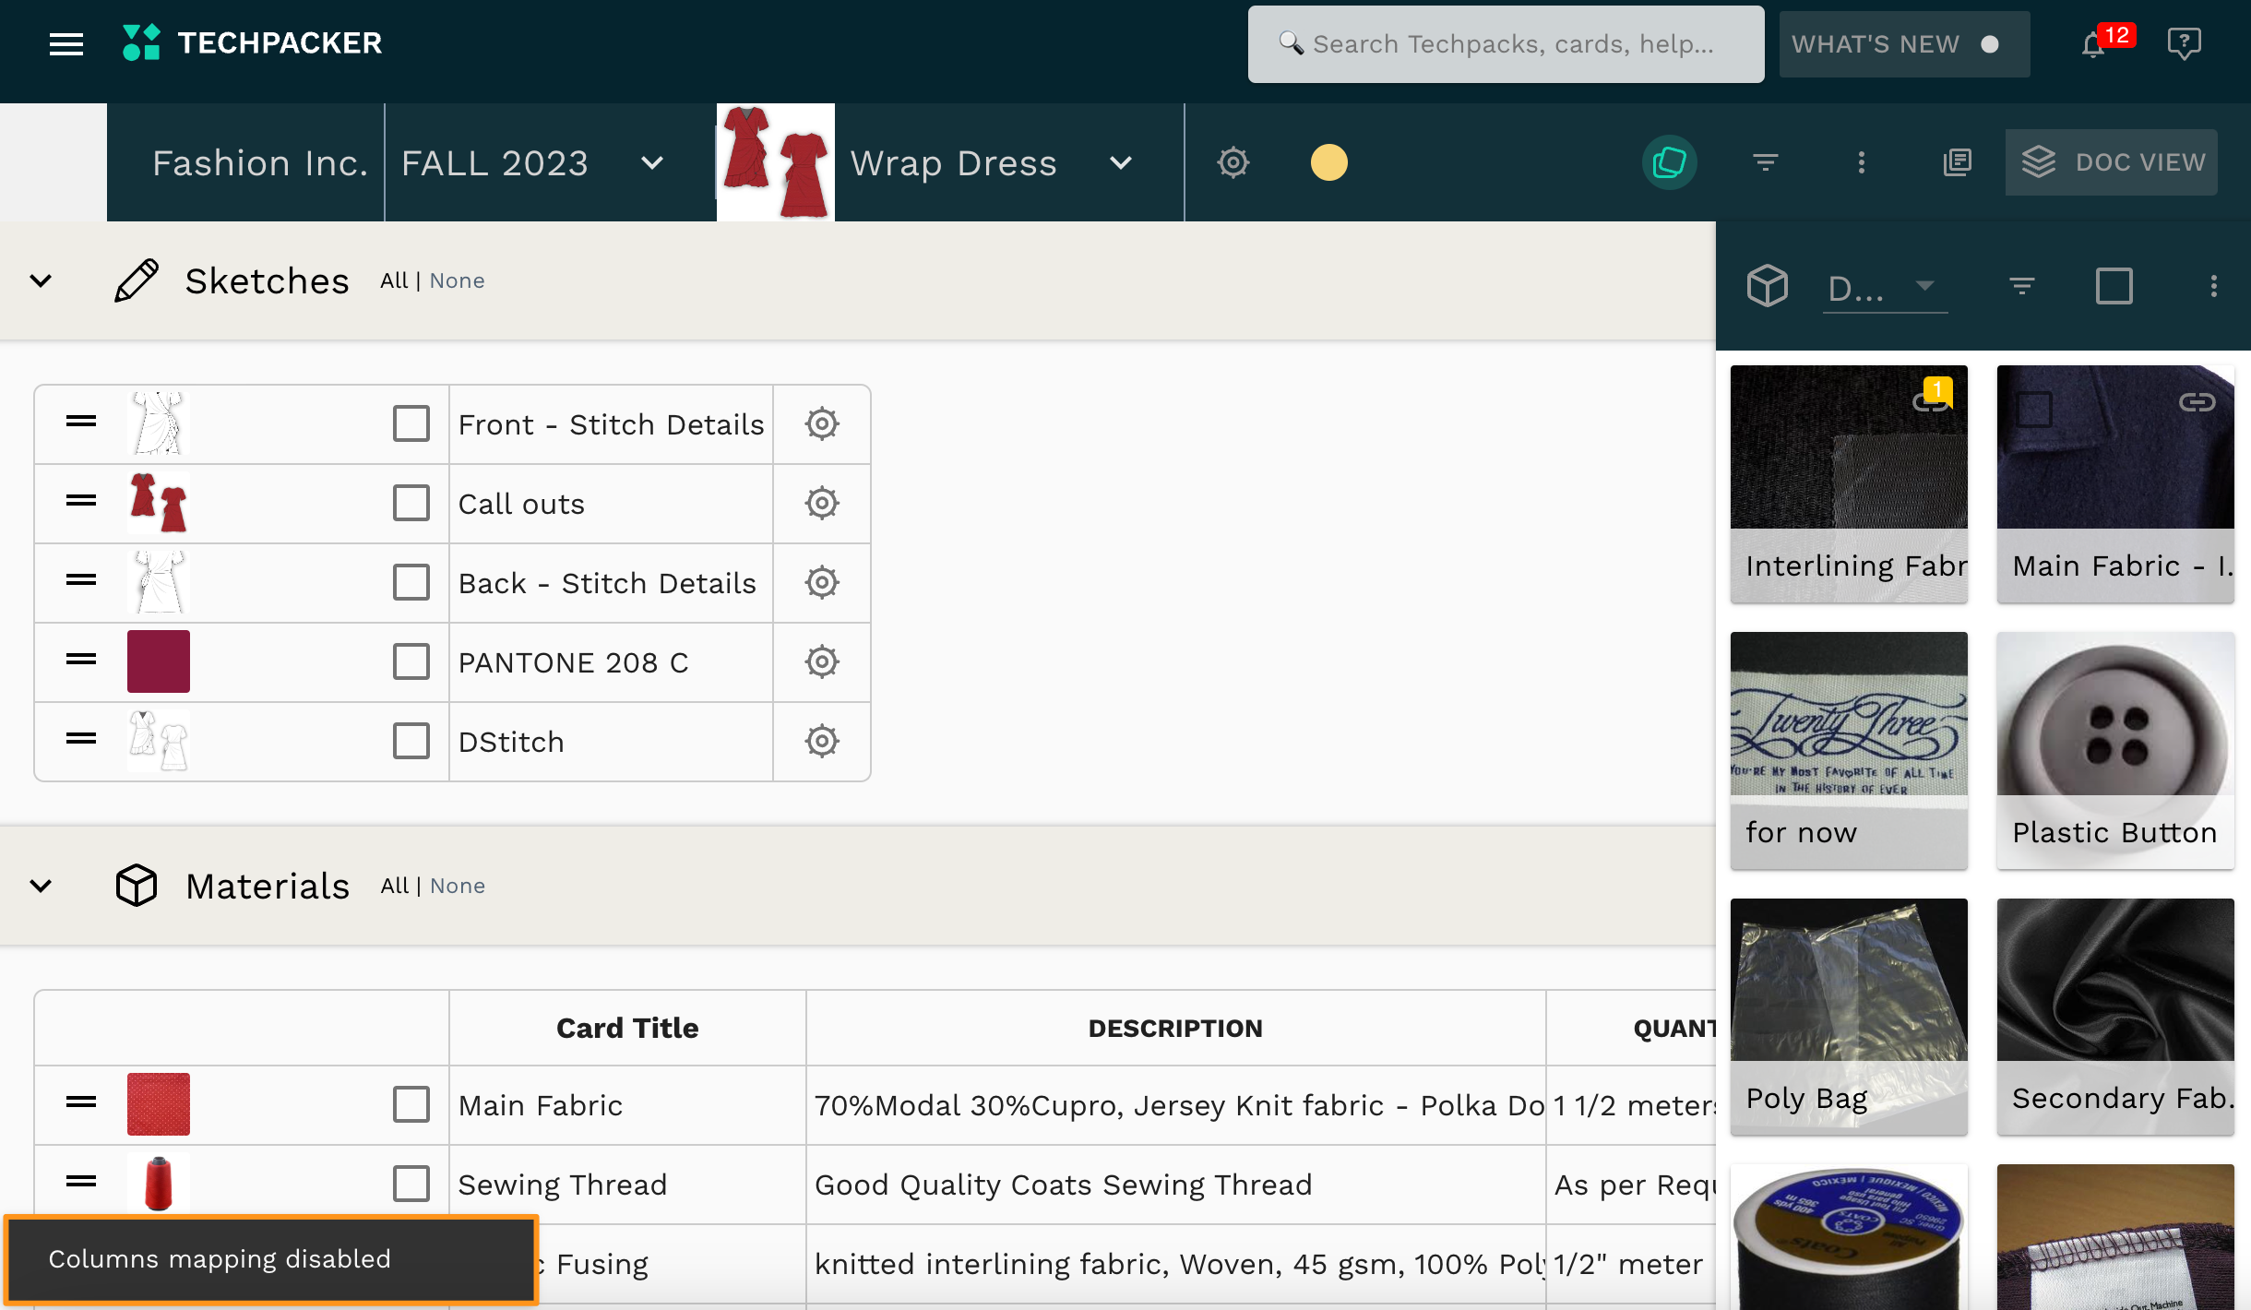The height and width of the screenshot is (1310, 2251).
Task: Open the What's New menu
Action: tap(1903, 44)
